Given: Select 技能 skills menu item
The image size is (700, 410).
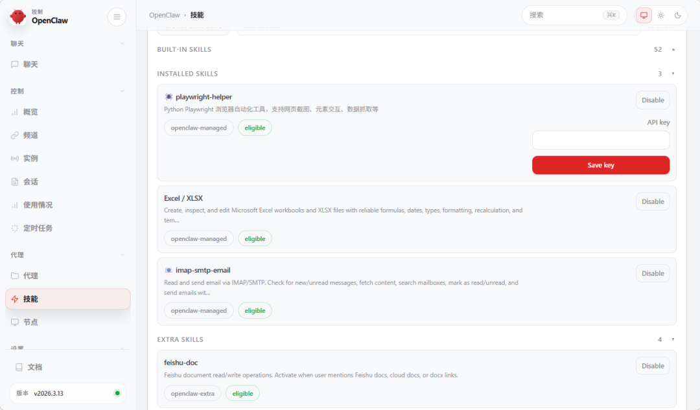Looking at the screenshot, I should 68,299.
